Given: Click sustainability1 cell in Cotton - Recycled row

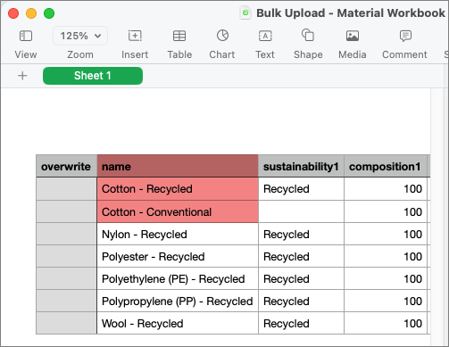Looking at the screenshot, I should pos(301,189).
